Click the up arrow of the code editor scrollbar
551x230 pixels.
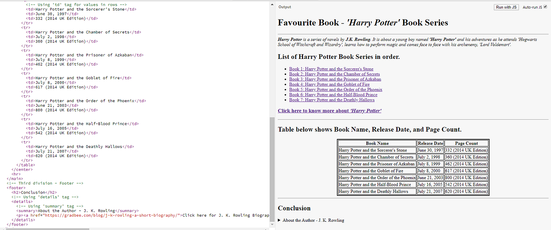272,4
